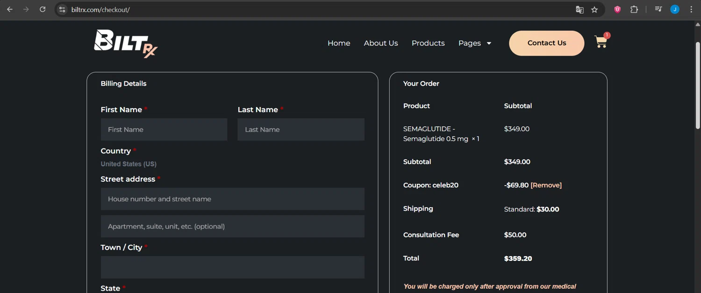
Task: Open the browser three-dot menu
Action: [x=691, y=9]
